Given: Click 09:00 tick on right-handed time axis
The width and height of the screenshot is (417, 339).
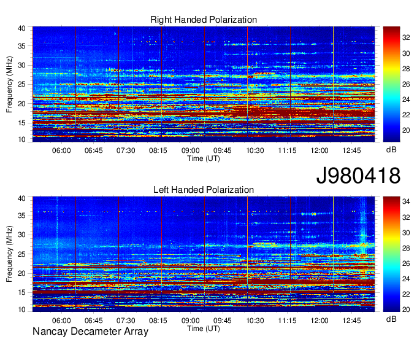Looking at the screenshot, I should coord(191,150).
